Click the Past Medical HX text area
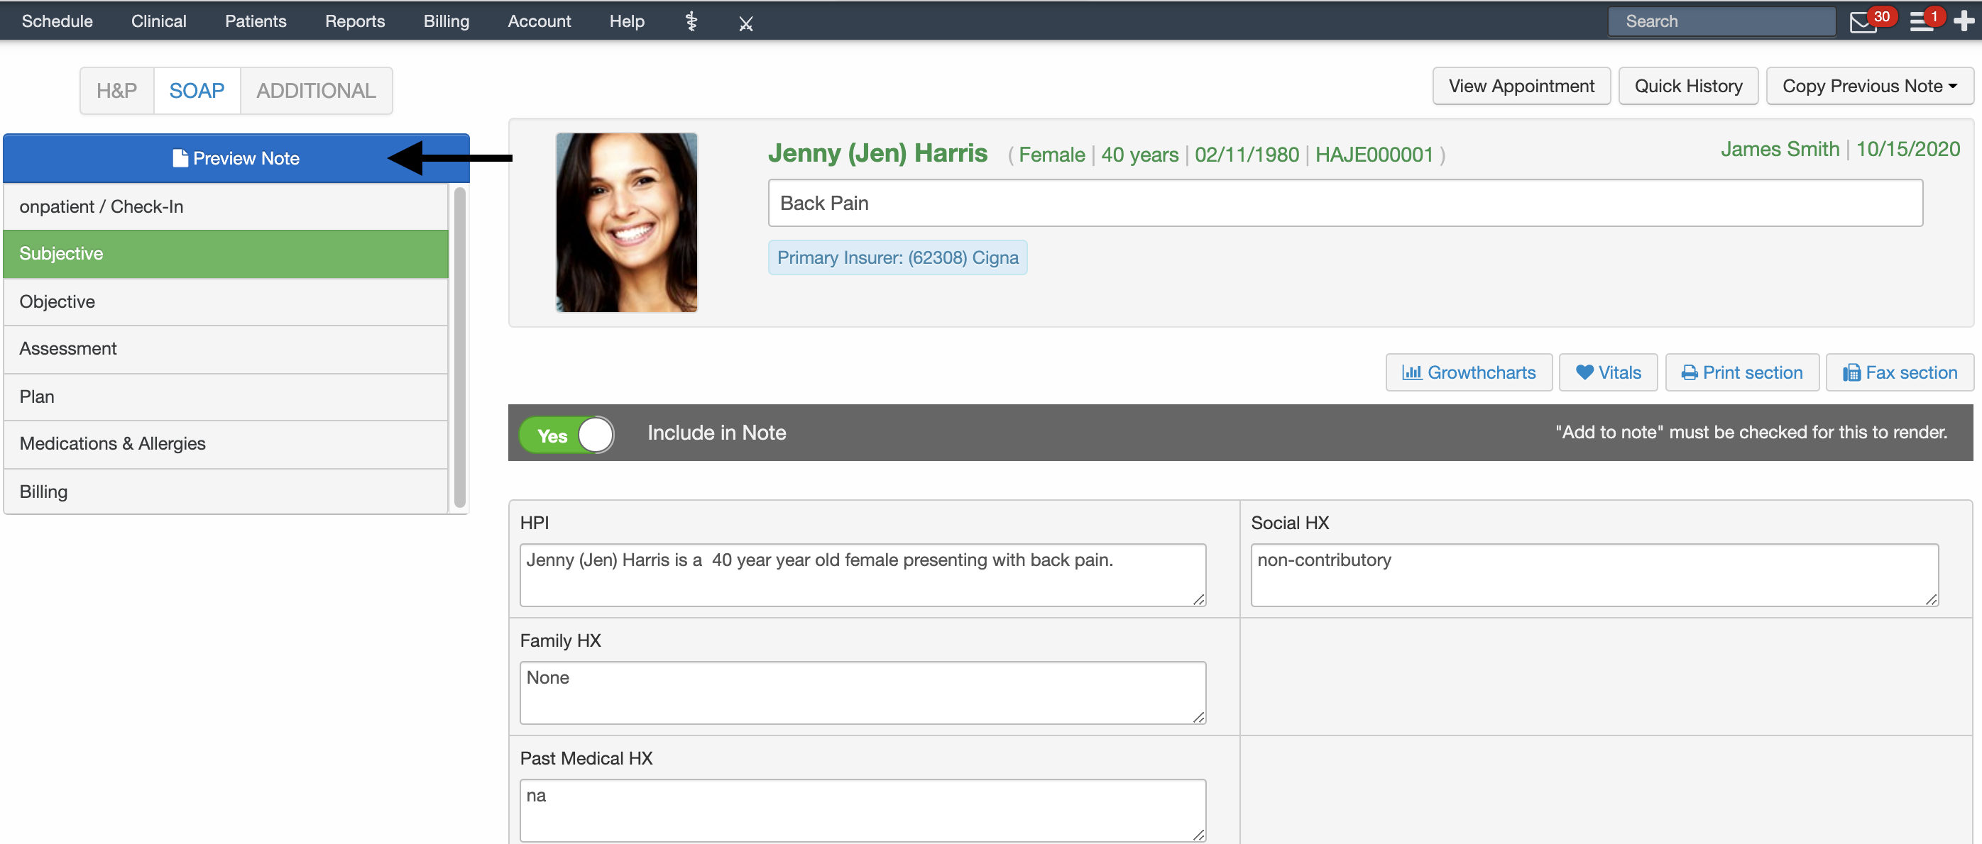 [x=863, y=810]
